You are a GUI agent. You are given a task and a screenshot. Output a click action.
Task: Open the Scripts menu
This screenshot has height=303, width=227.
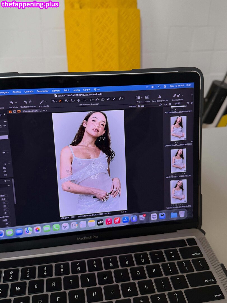[x=87, y=90]
